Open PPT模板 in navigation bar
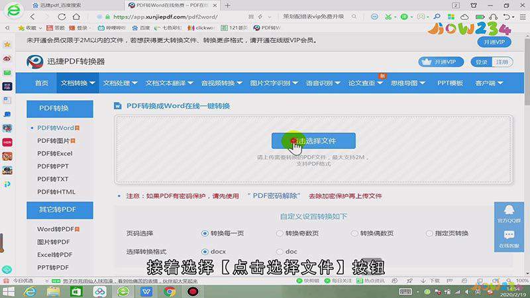The height and width of the screenshot is (298, 530). click(450, 83)
